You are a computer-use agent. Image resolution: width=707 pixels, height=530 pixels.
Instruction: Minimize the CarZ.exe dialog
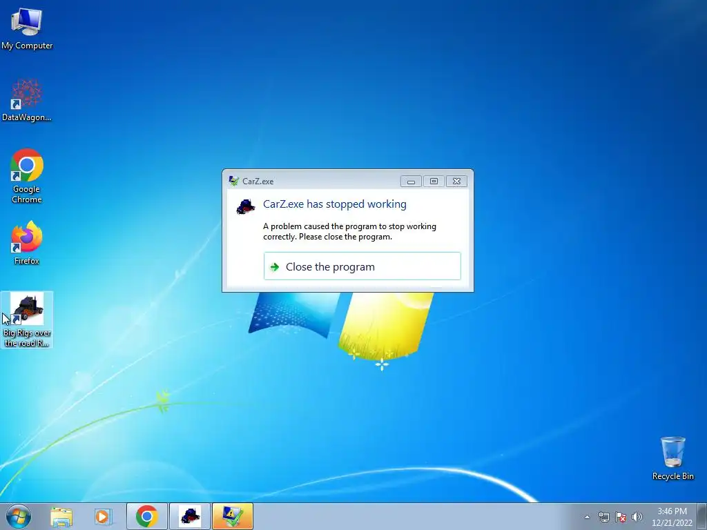point(411,181)
